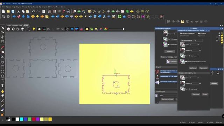Click the zoom magnifier in 3D view toolbar
The height and width of the screenshot is (126, 224).
point(28,29)
